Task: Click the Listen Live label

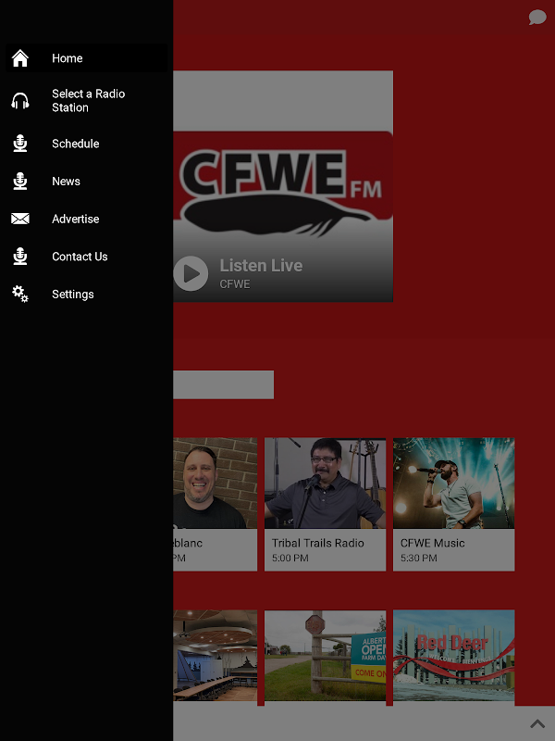Action: coord(261,266)
